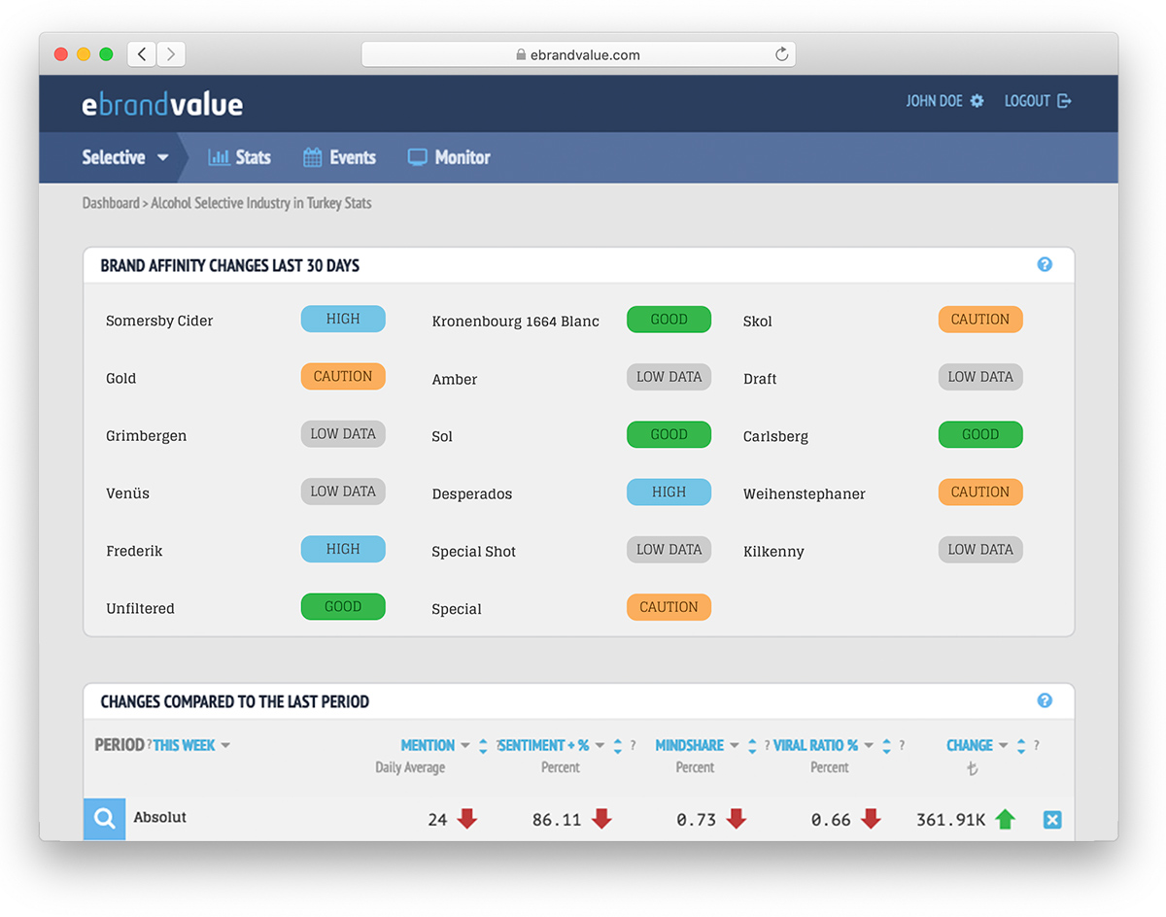Open the MENTION column dropdown
This screenshot has width=1166, height=917.
tap(435, 745)
